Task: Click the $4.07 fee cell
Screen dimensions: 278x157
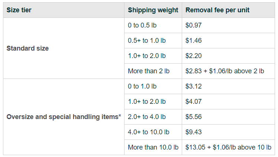Action: 194,102
